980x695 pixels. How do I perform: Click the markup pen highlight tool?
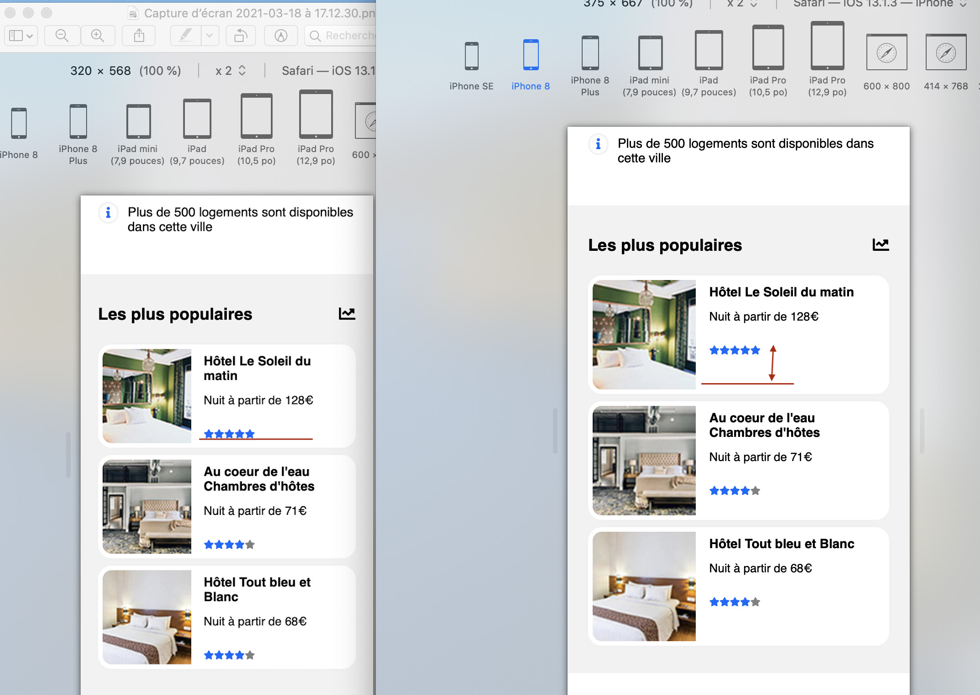[x=185, y=36]
